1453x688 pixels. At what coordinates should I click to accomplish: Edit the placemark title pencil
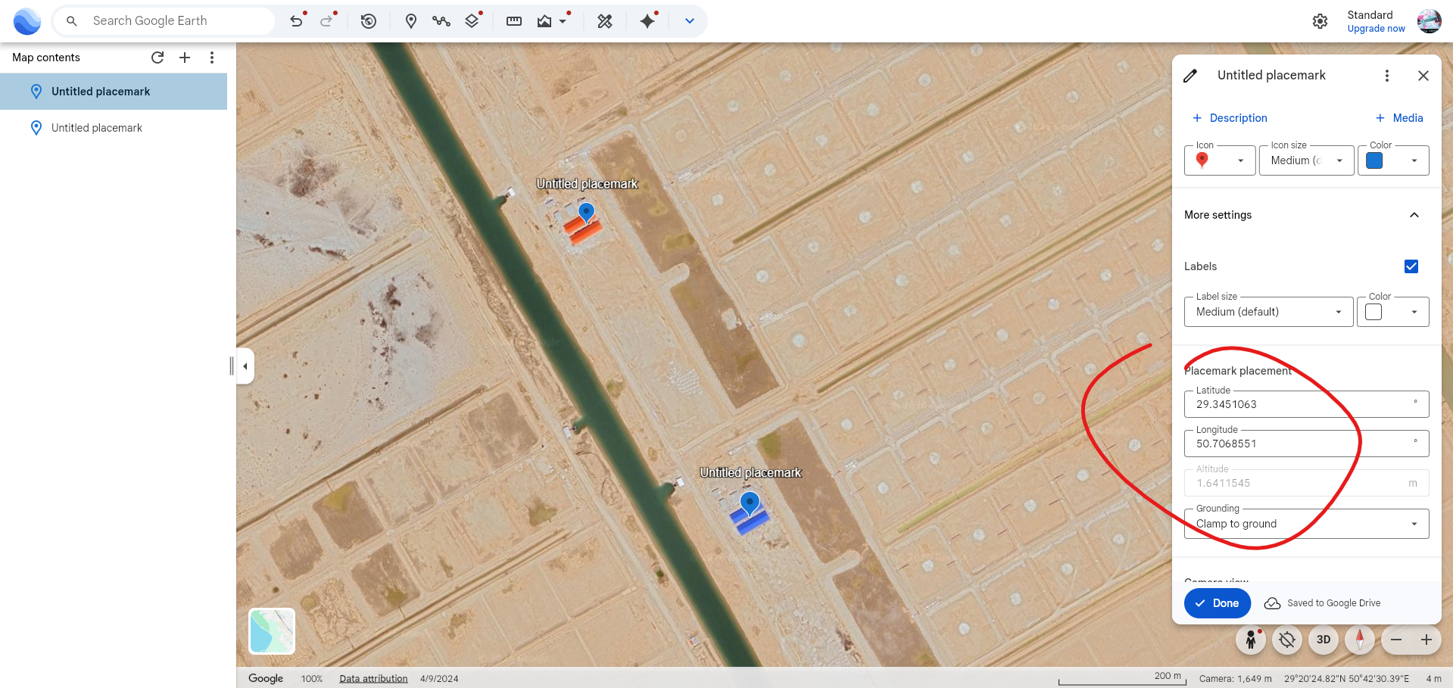[1190, 76]
